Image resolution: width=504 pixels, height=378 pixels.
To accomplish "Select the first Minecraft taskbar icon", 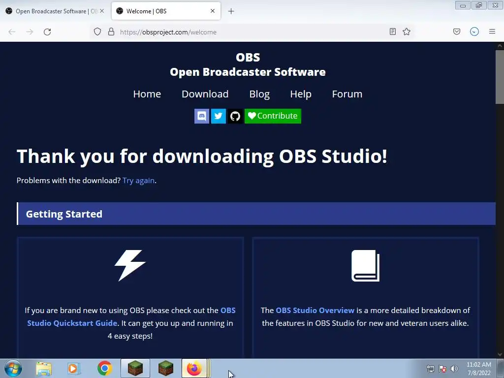I will coord(135,368).
